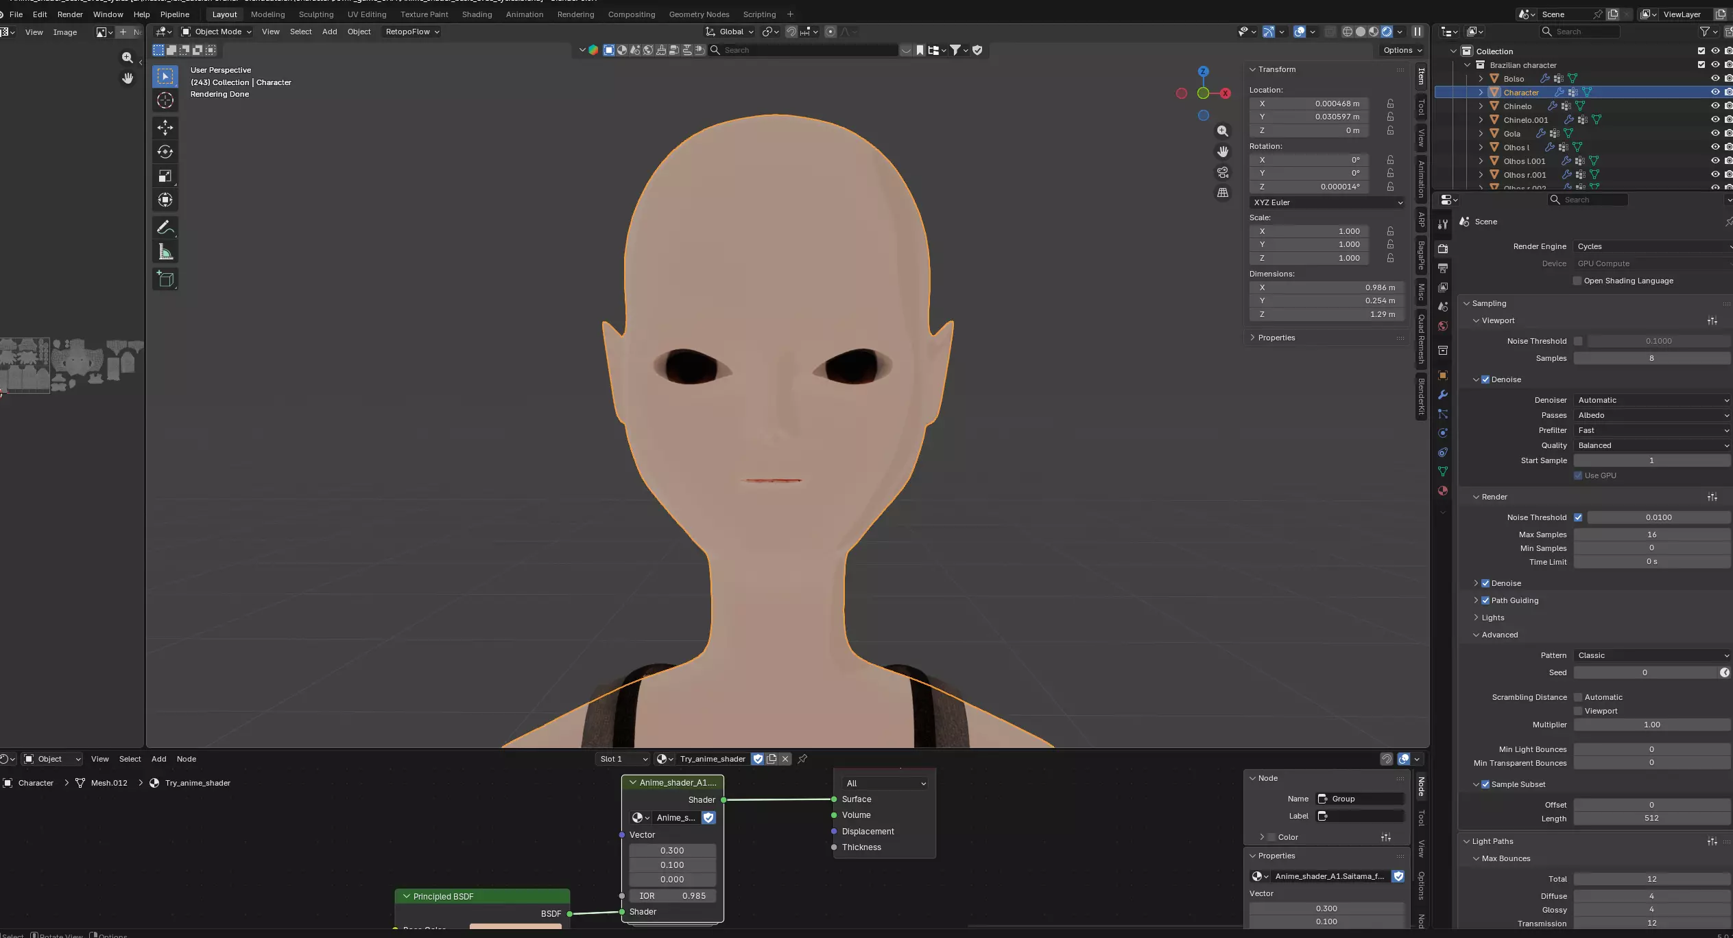This screenshot has width=1733, height=938.
Task: Click the outliner Search field
Action: 1580,32
